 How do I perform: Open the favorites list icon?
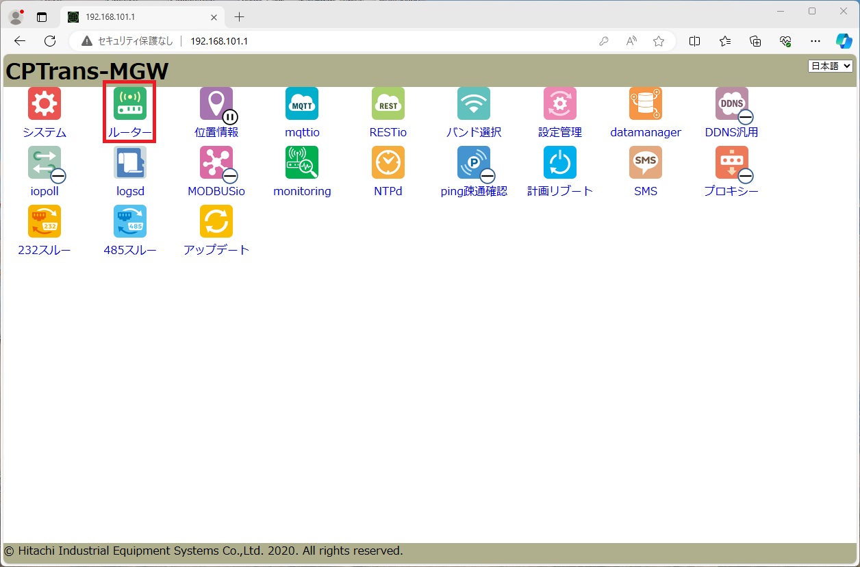(725, 41)
